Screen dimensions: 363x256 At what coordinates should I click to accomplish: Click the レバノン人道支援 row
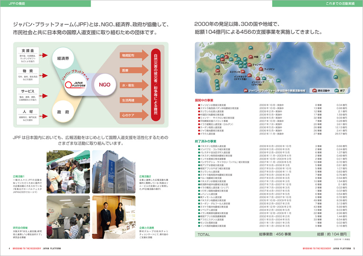[273, 194]
